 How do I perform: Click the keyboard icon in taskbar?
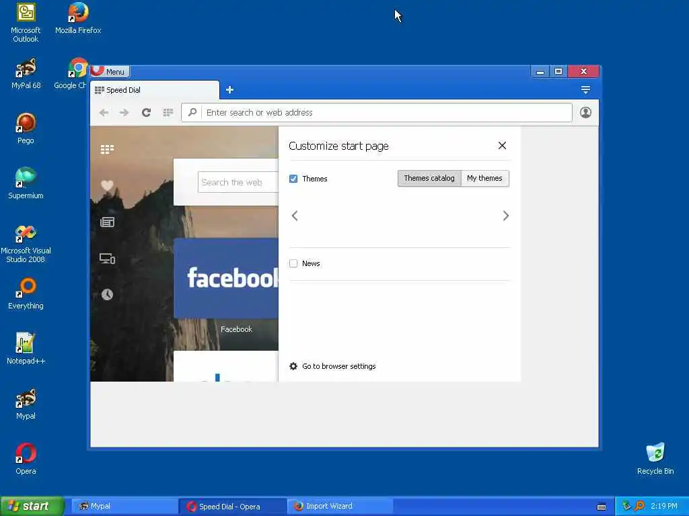pyautogui.click(x=602, y=507)
